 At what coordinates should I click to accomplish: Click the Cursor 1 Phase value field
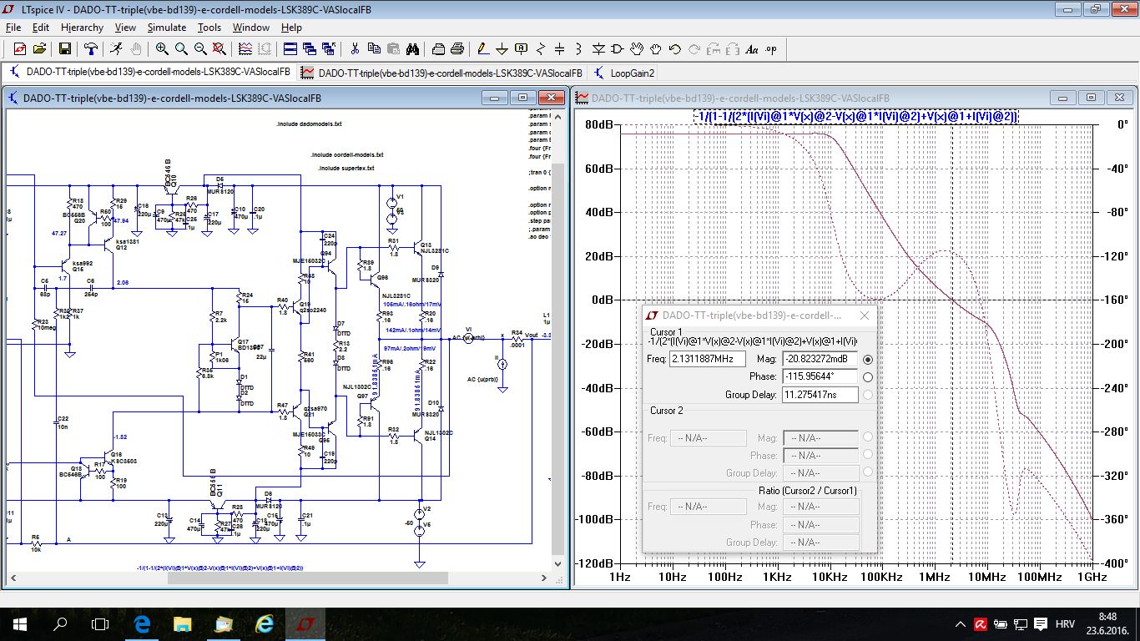click(820, 377)
